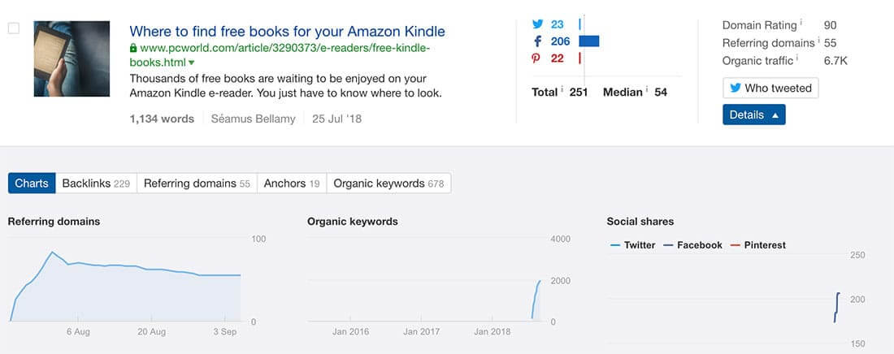Toggle the Pinterest series in Social shares legend

[758, 245]
